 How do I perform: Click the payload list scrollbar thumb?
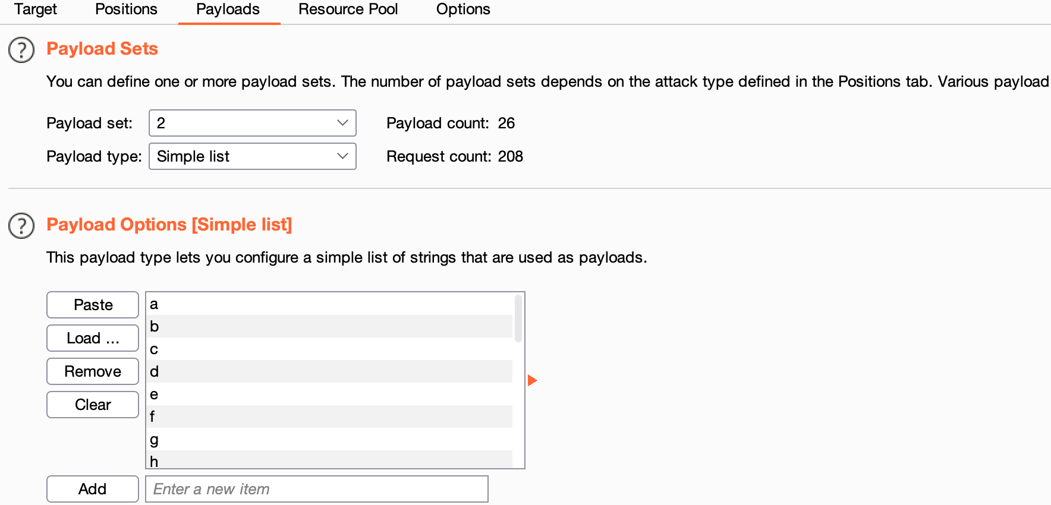tap(518, 318)
